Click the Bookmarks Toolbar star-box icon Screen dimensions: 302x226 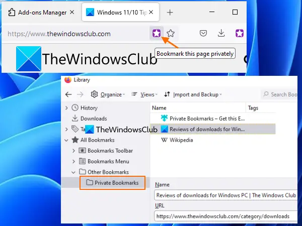pyautogui.click(x=82, y=151)
